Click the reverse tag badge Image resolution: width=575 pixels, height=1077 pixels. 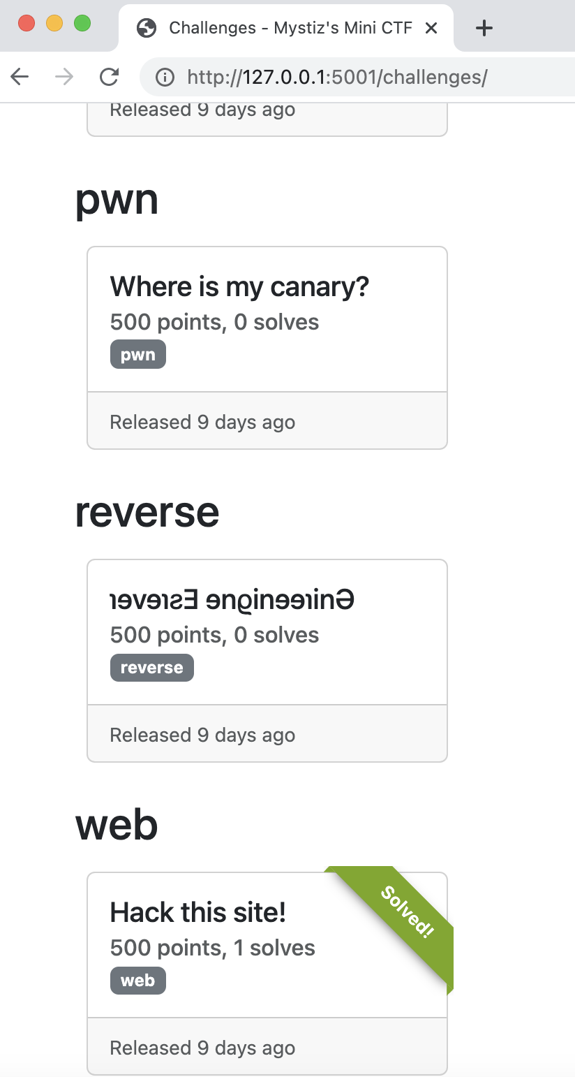[152, 667]
